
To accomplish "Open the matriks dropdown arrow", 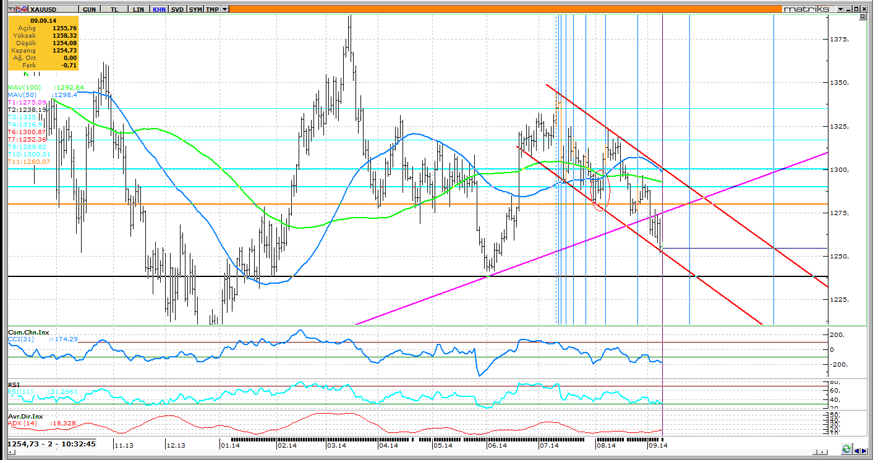I will pos(840,9).
